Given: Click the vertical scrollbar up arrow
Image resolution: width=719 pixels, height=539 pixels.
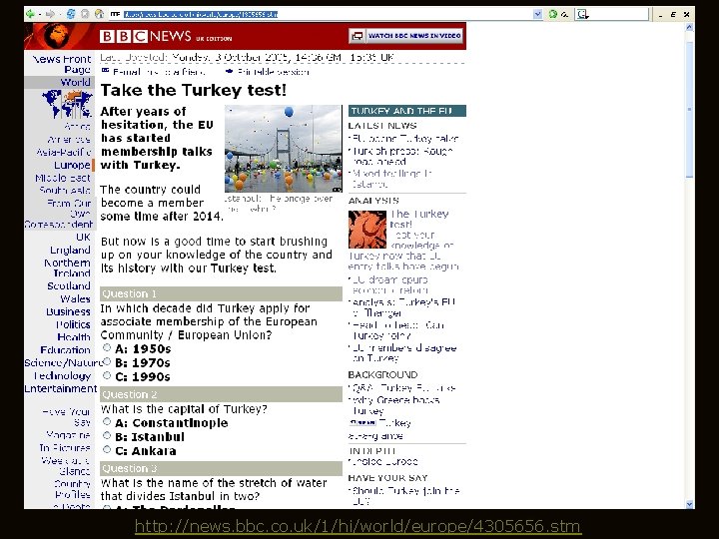Looking at the screenshot, I should point(689,27).
